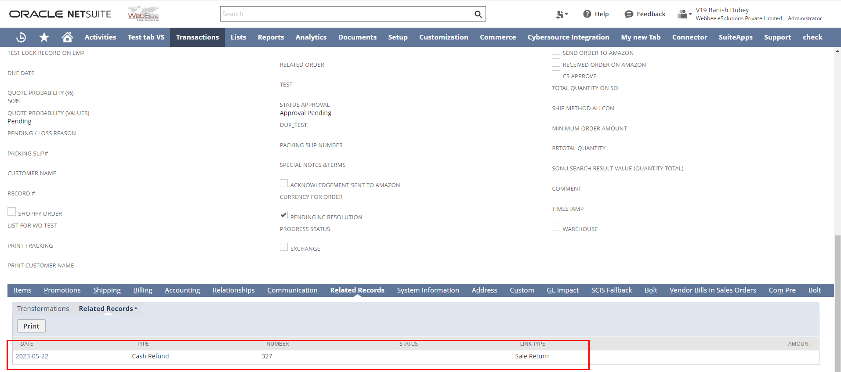
Task: Switch to the Accounting subtab
Action: pyautogui.click(x=182, y=290)
